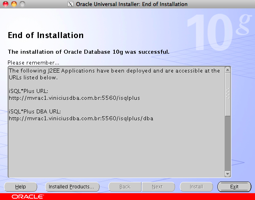Screen dimensions: 255x200
Task: Click the scrollbar up arrow
Action: point(228,70)
